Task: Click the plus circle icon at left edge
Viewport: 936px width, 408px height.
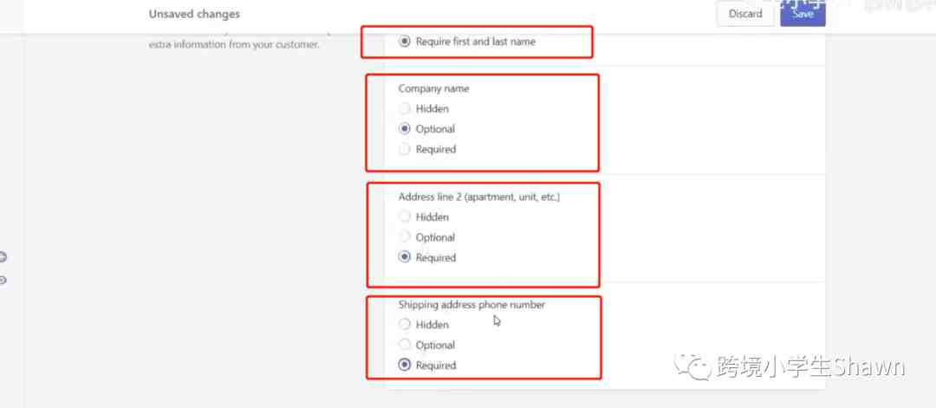Action: [x=3, y=257]
